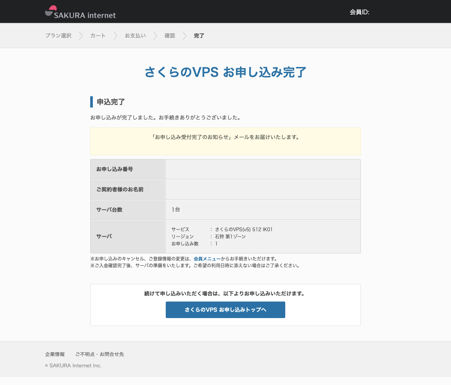Open the 企業情報 footer link

(55, 354)
